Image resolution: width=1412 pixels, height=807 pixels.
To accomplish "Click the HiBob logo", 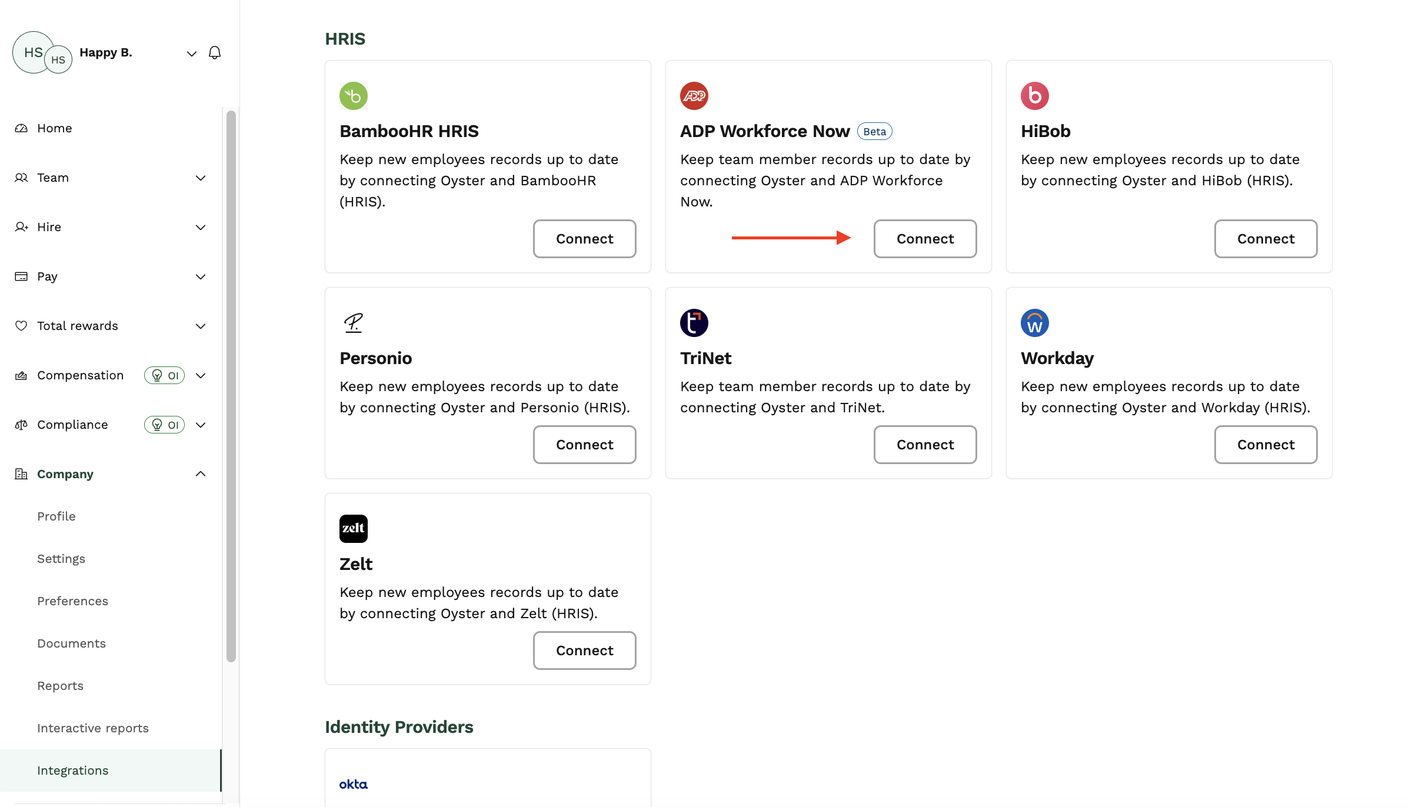I will point(1034,95).
